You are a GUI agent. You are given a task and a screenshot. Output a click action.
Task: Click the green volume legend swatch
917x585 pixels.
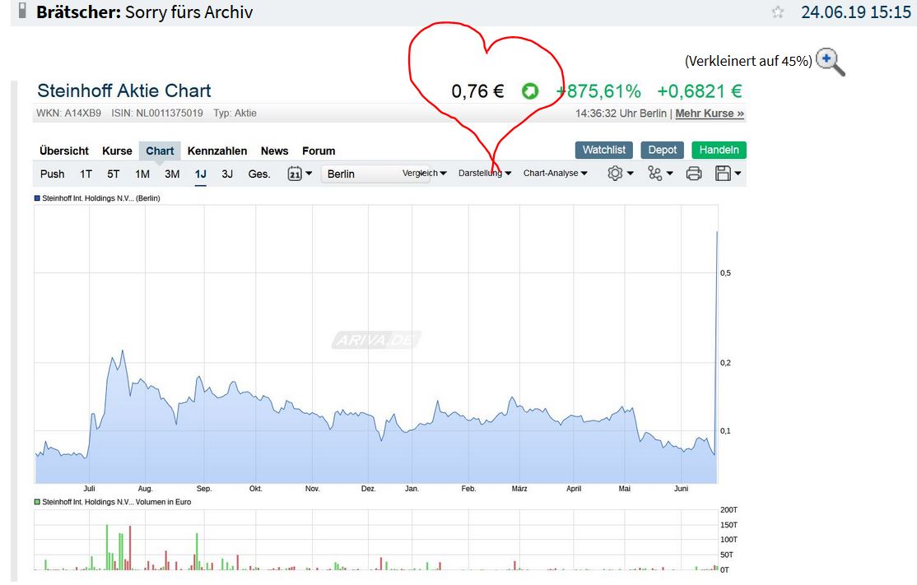tap(37, 502)
